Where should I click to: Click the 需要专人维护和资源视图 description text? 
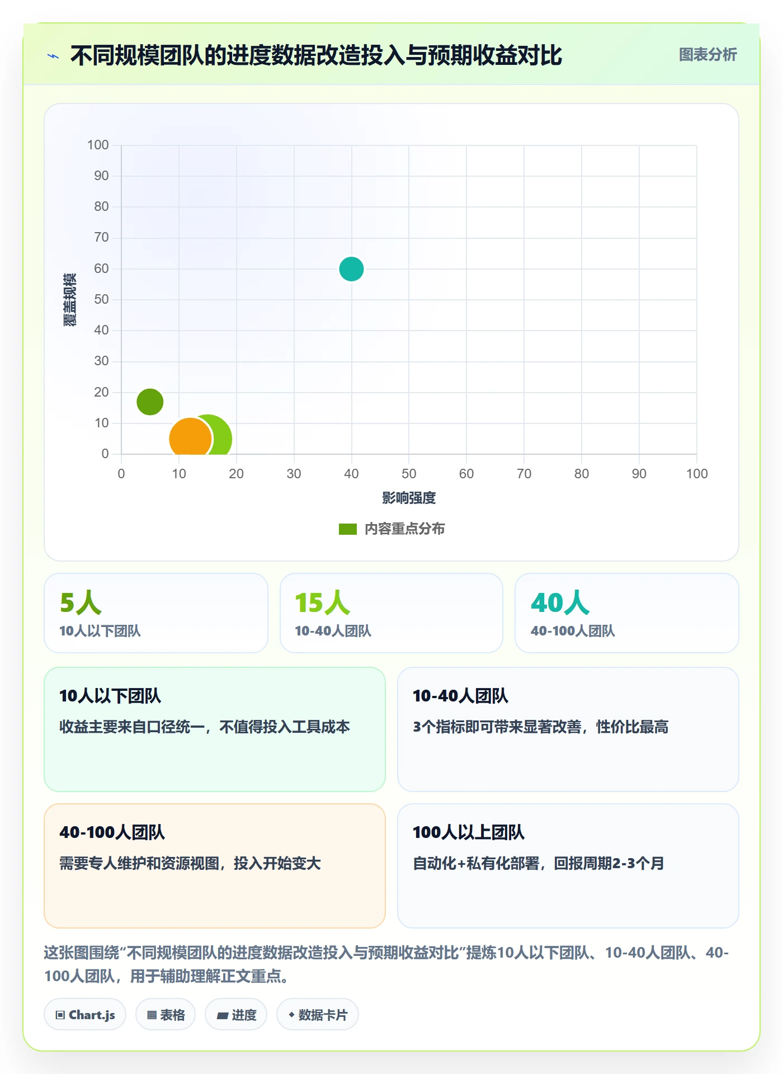click(190, 863)
